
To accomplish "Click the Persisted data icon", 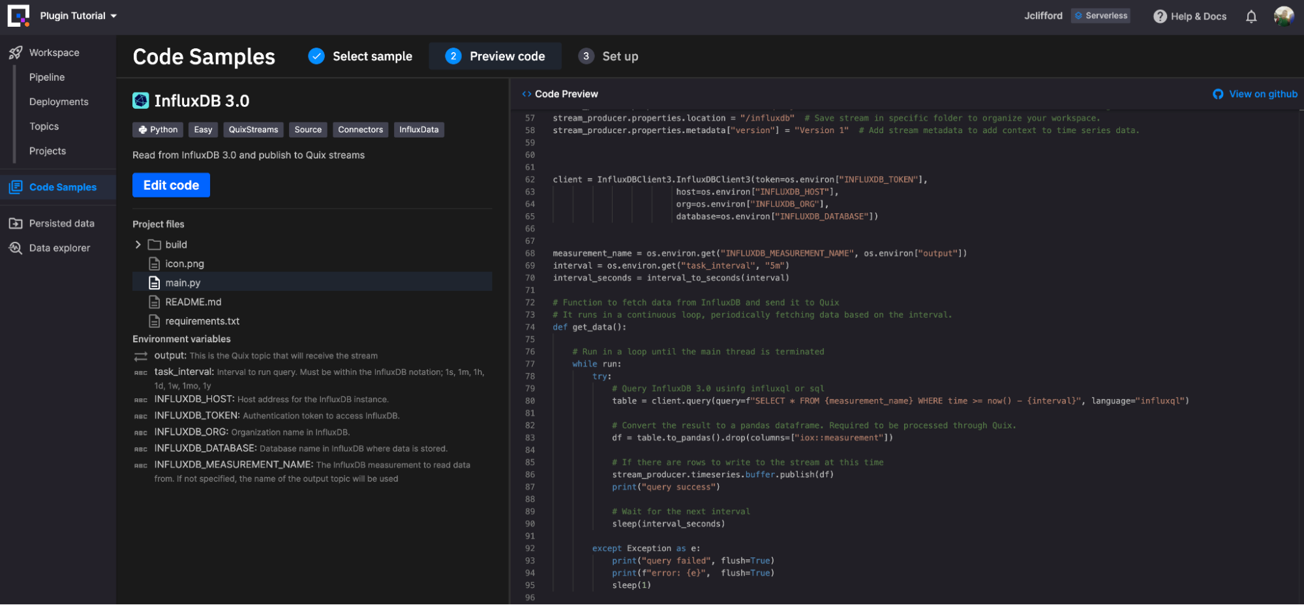I will [16, 224].
